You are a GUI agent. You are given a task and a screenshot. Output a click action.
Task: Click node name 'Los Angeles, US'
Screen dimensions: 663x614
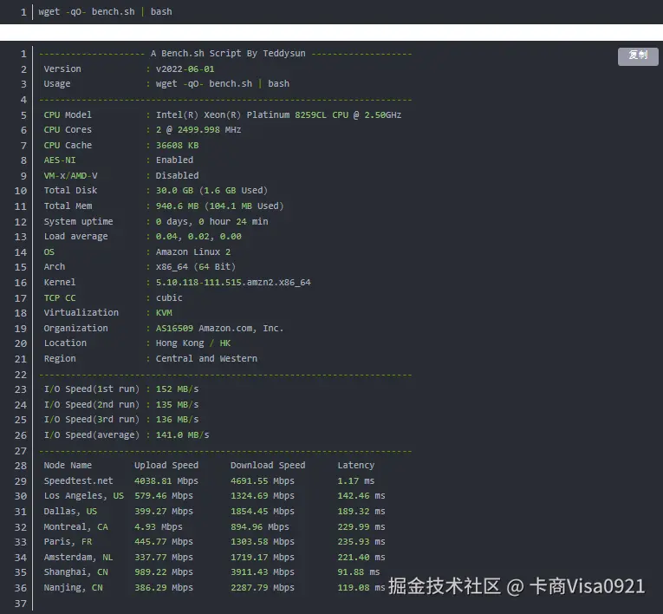tap(84, 496)
